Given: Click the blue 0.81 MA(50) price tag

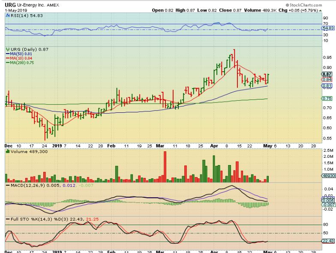Looking at the screenshot, I should point(327,86).
